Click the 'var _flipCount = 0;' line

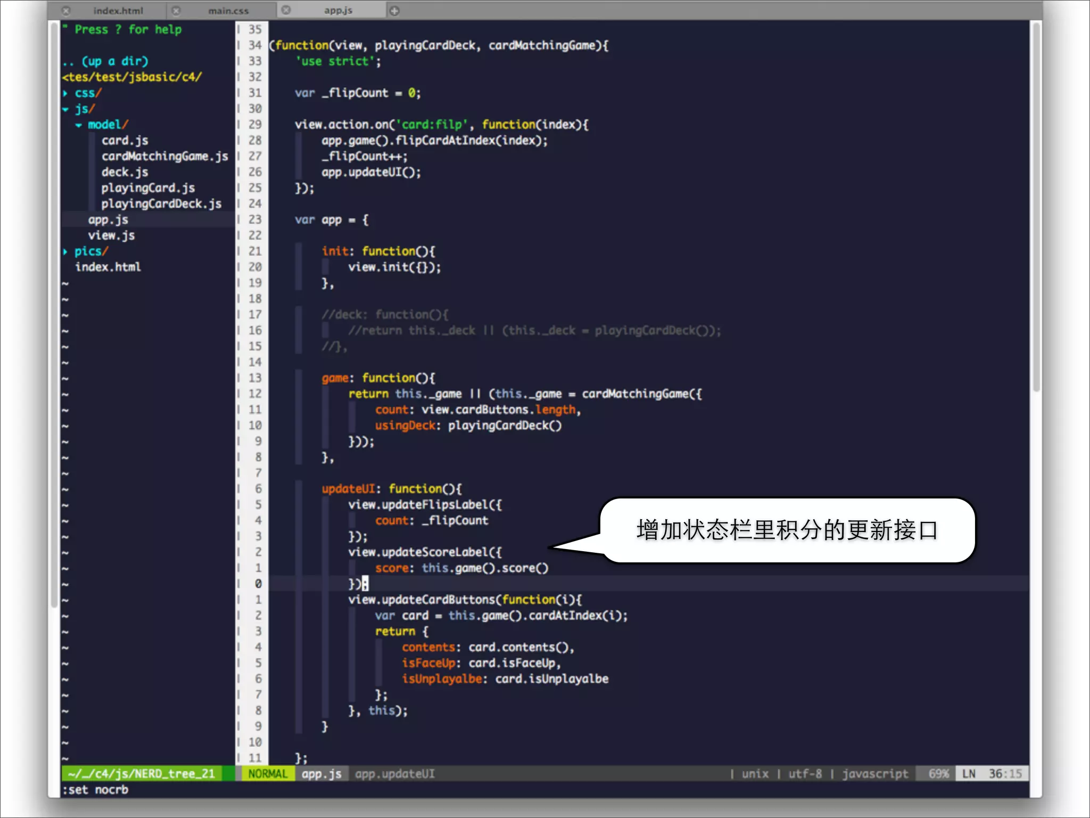[358, 93]
